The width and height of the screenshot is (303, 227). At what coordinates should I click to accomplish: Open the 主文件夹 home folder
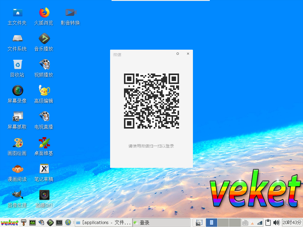(17, 13)
